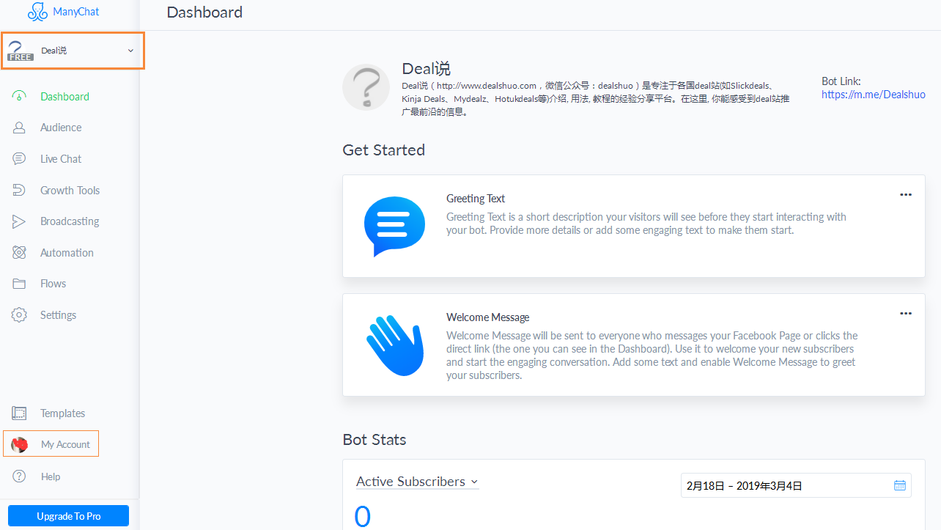941x530 pixels.
Task: Open Greeting Text card options menu
Action: 906,195
